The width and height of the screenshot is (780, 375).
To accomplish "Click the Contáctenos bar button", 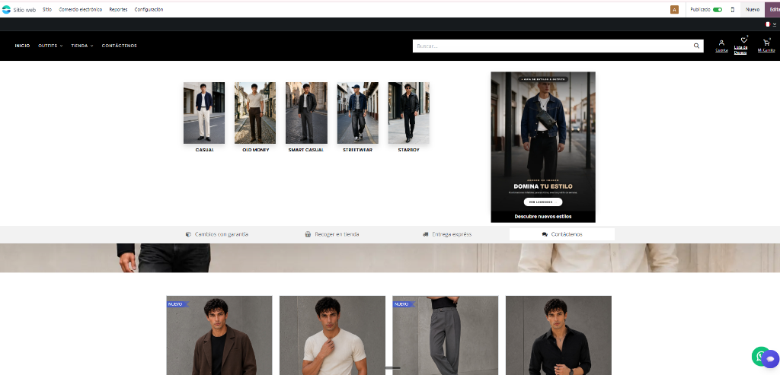I will [562, 234].
